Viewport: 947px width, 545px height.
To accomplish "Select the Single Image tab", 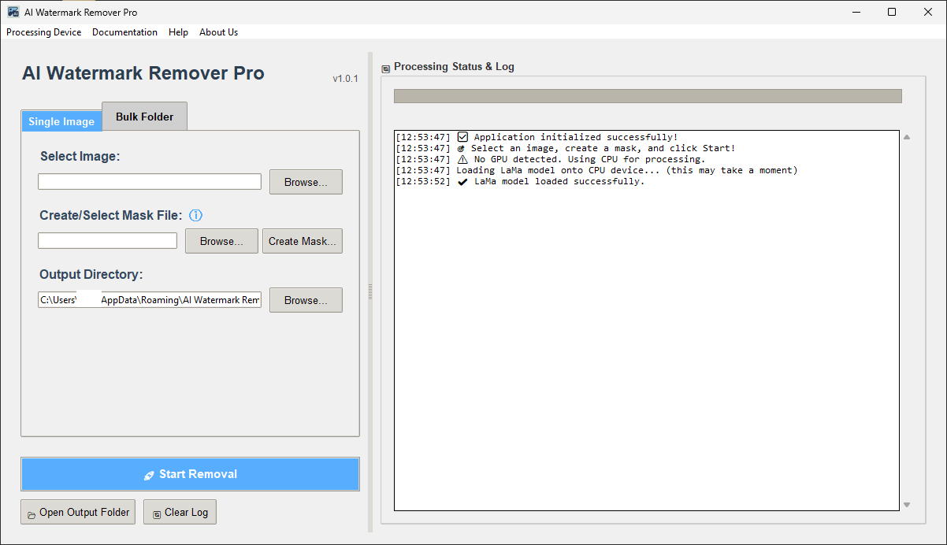I will (x=61, y=121).
